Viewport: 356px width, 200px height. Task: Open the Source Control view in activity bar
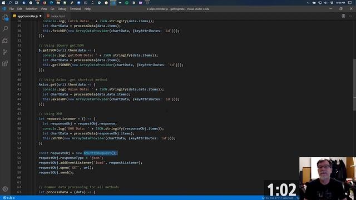pyautogui.click(x=5, y=52)
